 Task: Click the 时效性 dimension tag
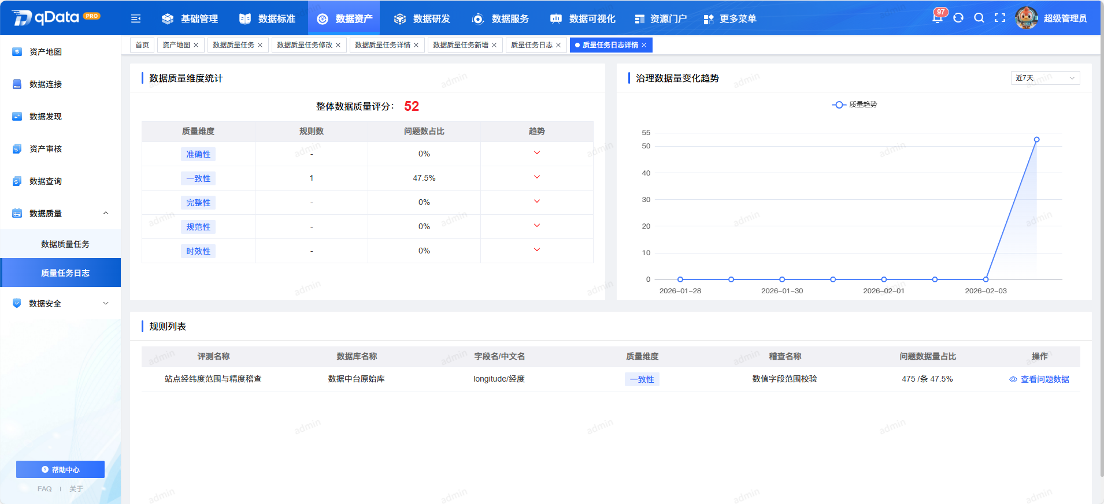point(198,251)
